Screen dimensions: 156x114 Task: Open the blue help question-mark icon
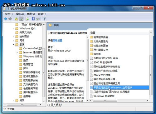(x=33, y=19)
